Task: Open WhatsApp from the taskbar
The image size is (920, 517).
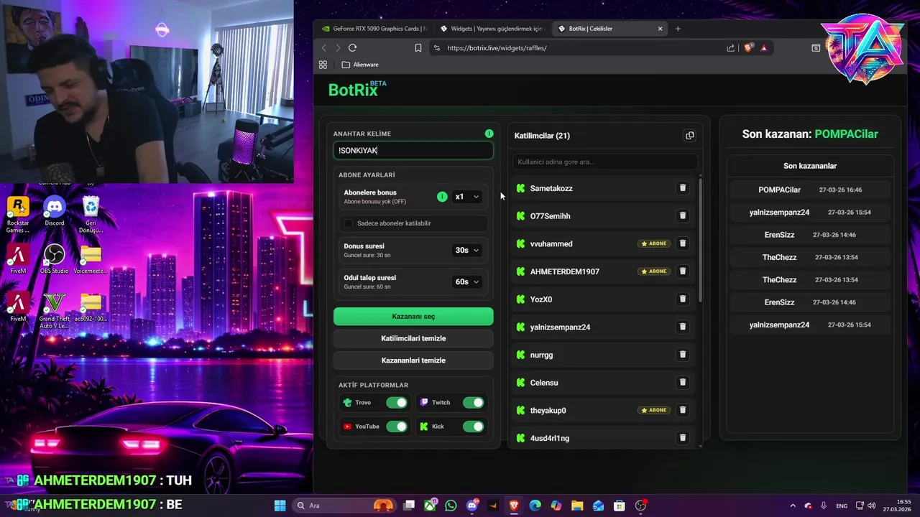Action: [x=451, y=506]
